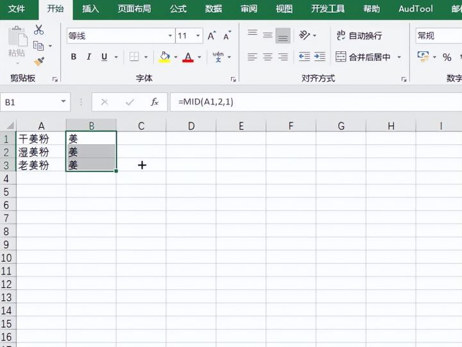Click the fx insert function icon
This screenshot has height=347, width=462.
155,102
